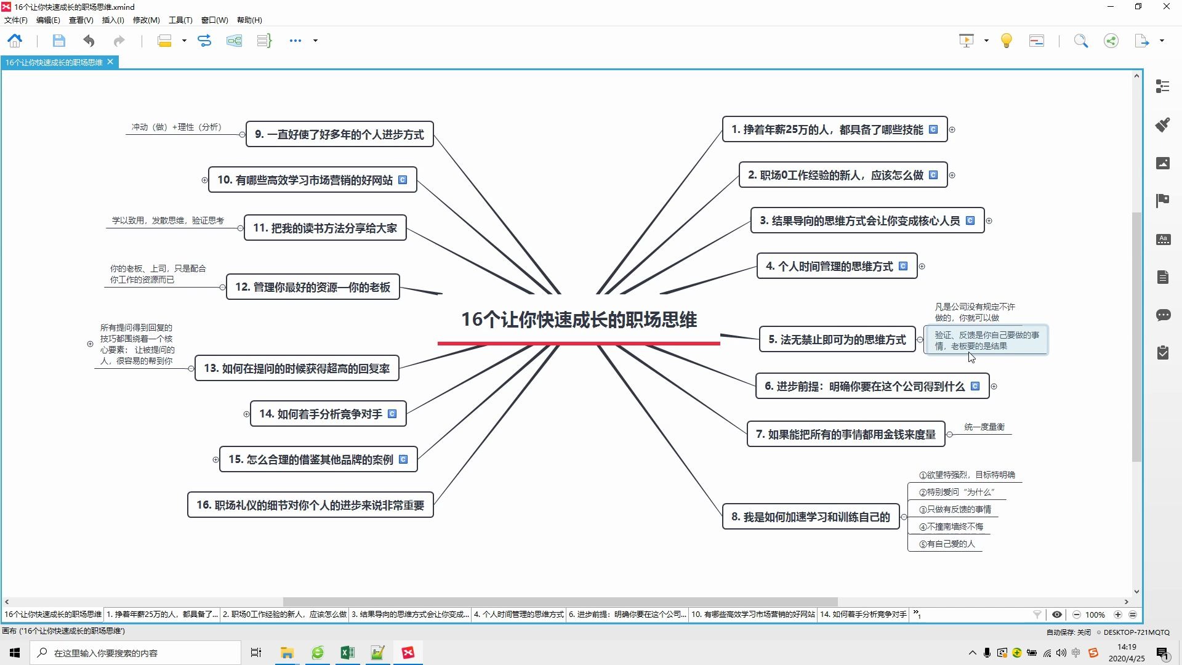The image size is (1182, 665).
Task: Expand topic 15 with its plus toggle
Action: point(215,460)
